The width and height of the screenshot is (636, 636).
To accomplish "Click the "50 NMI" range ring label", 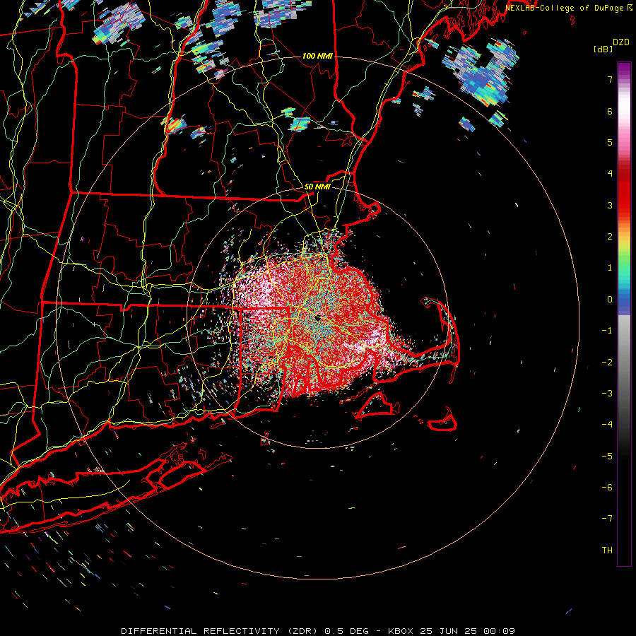I will click(317, 187).
